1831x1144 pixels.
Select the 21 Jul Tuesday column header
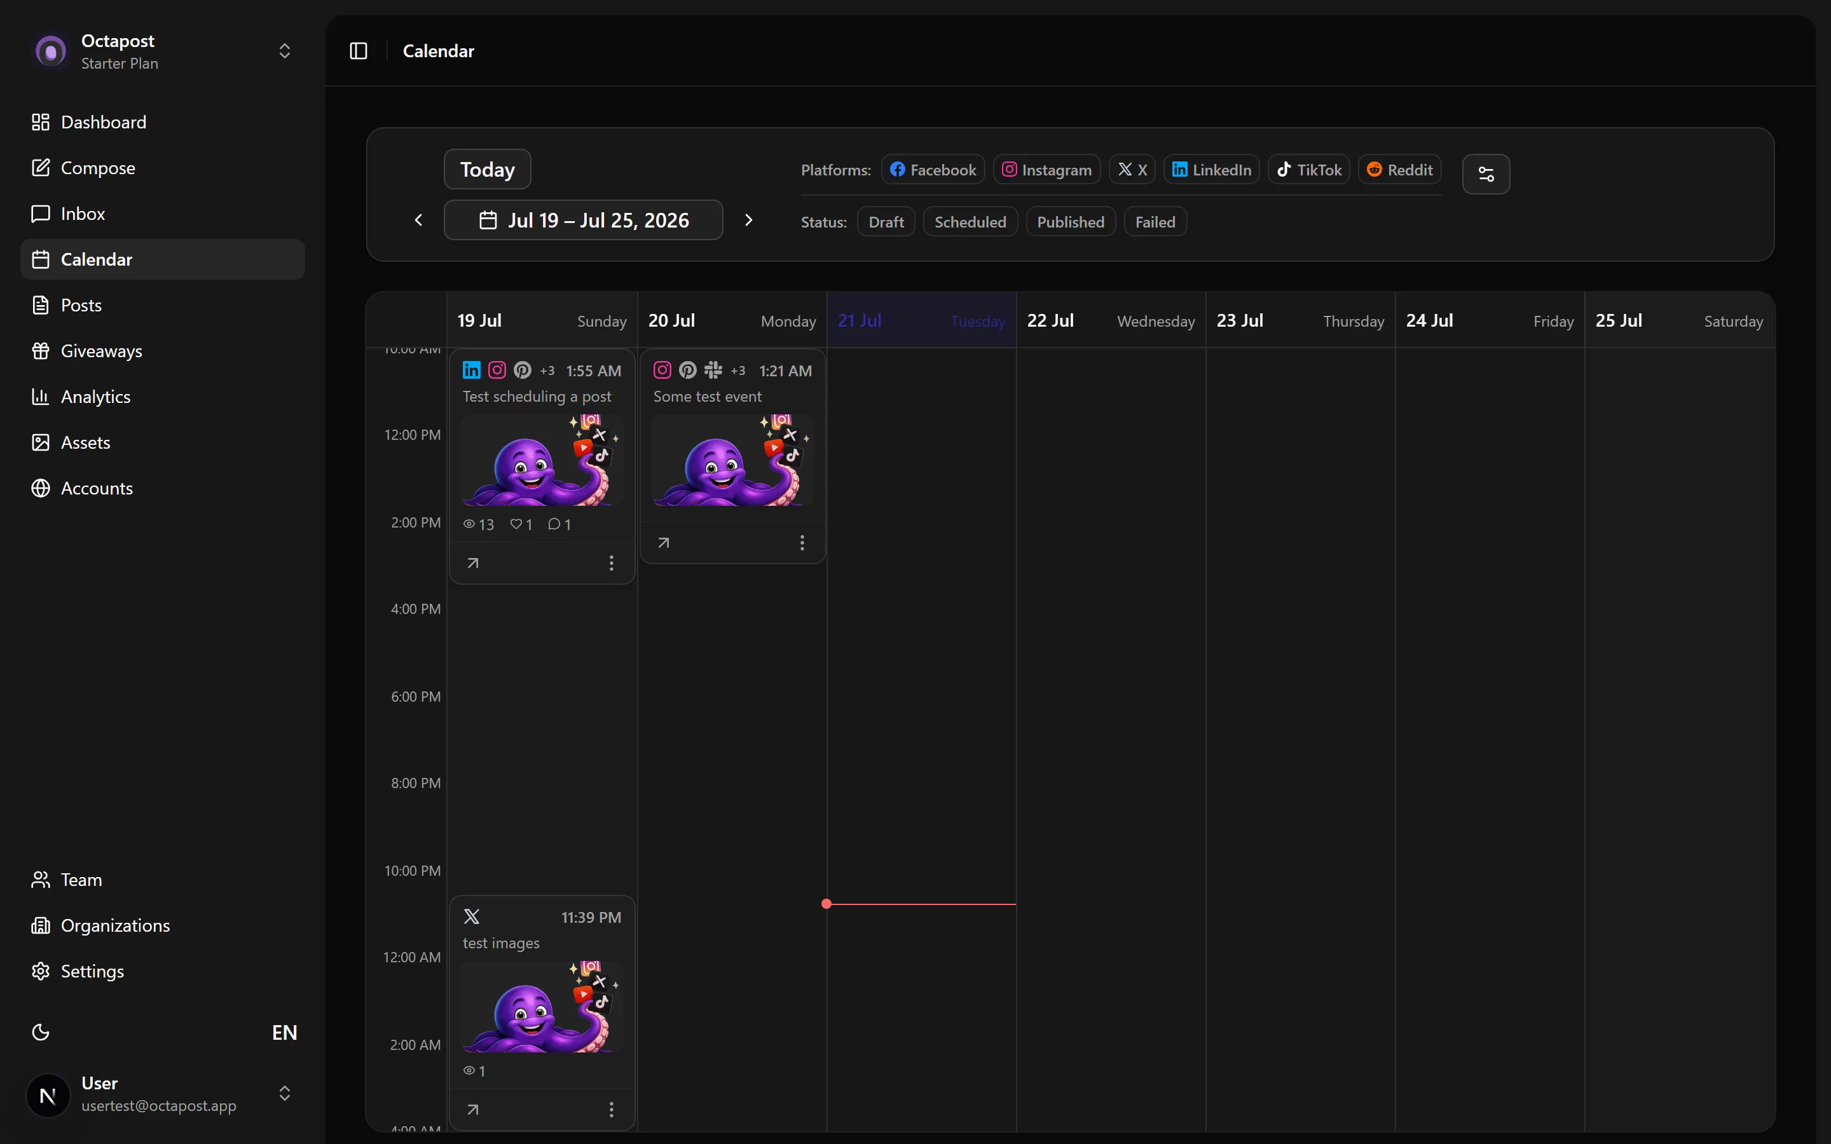tap(922, 321)
